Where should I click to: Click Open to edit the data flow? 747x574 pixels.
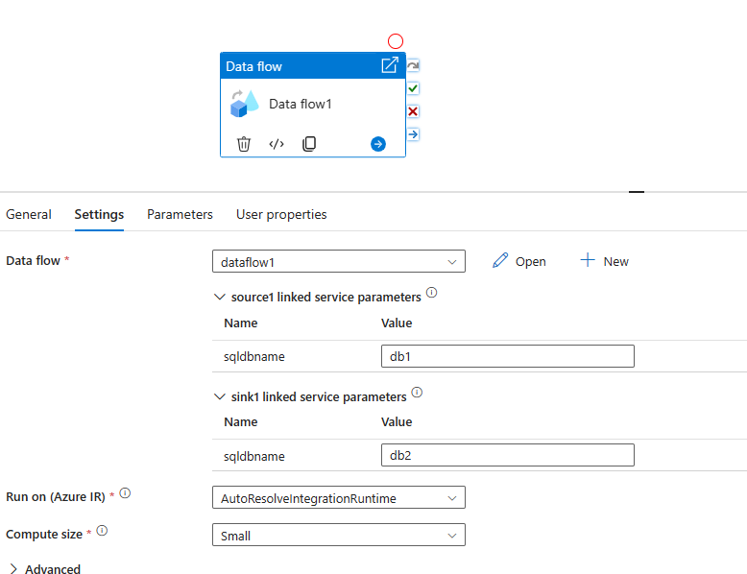coord(519,261)
